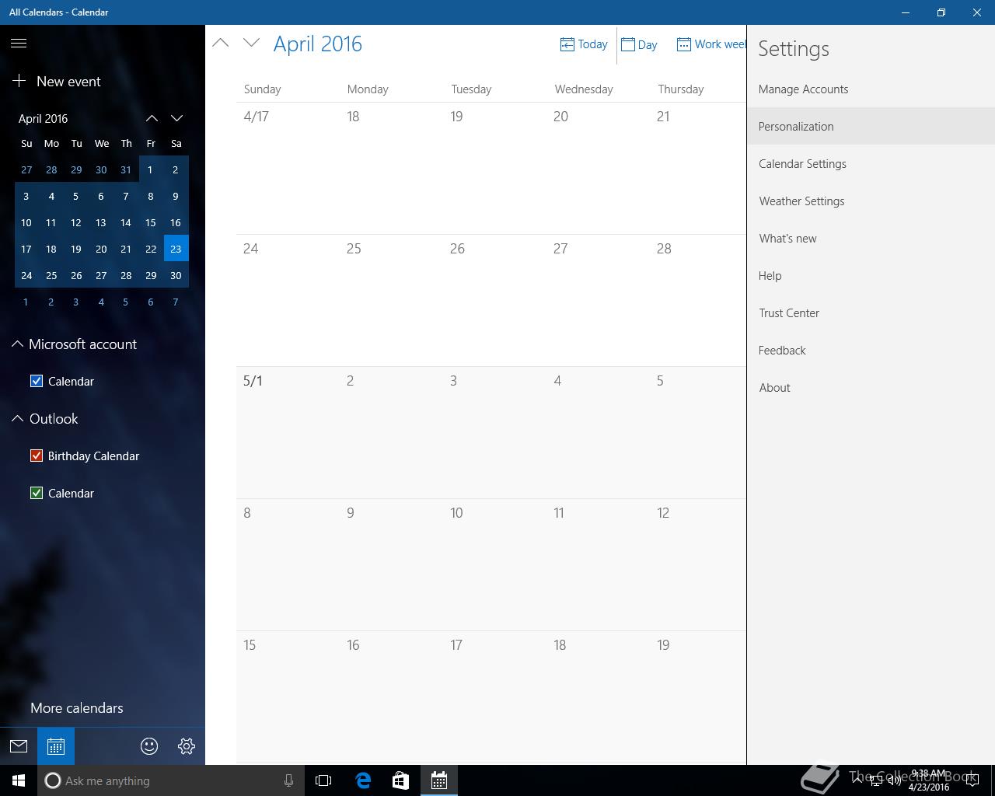Uncheck Microsoft account Calendar checkbox

(37, 381)
